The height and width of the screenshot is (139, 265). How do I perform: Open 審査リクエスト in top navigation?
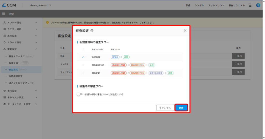[x=237, y=5]
